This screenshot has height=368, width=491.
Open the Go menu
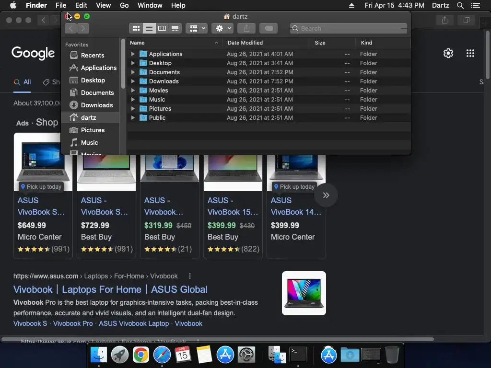(x=124, y=5)
